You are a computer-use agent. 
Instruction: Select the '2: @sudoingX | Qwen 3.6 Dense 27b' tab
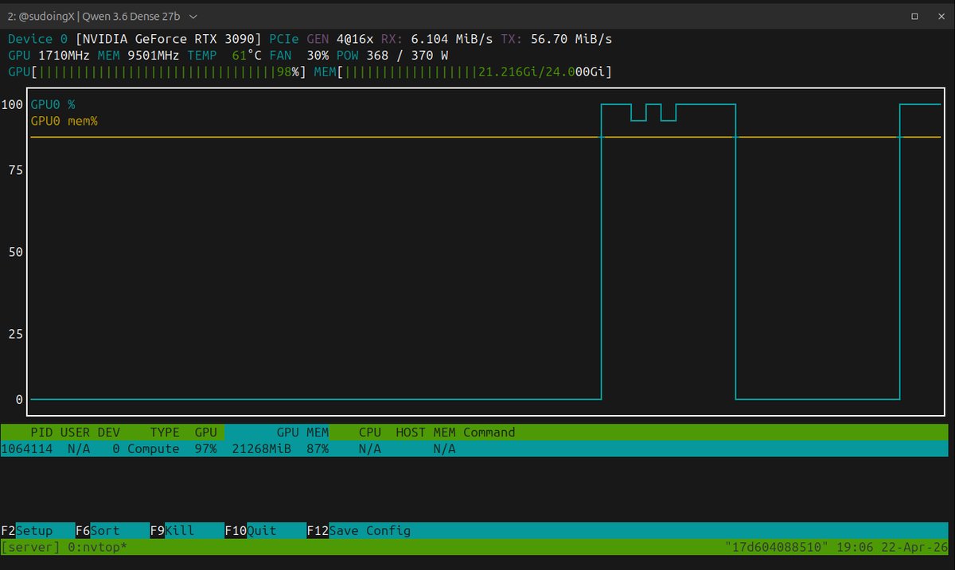click(94, 16)
